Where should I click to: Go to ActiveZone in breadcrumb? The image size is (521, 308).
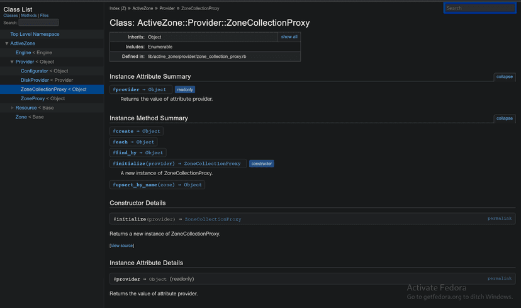coord(143,9)
